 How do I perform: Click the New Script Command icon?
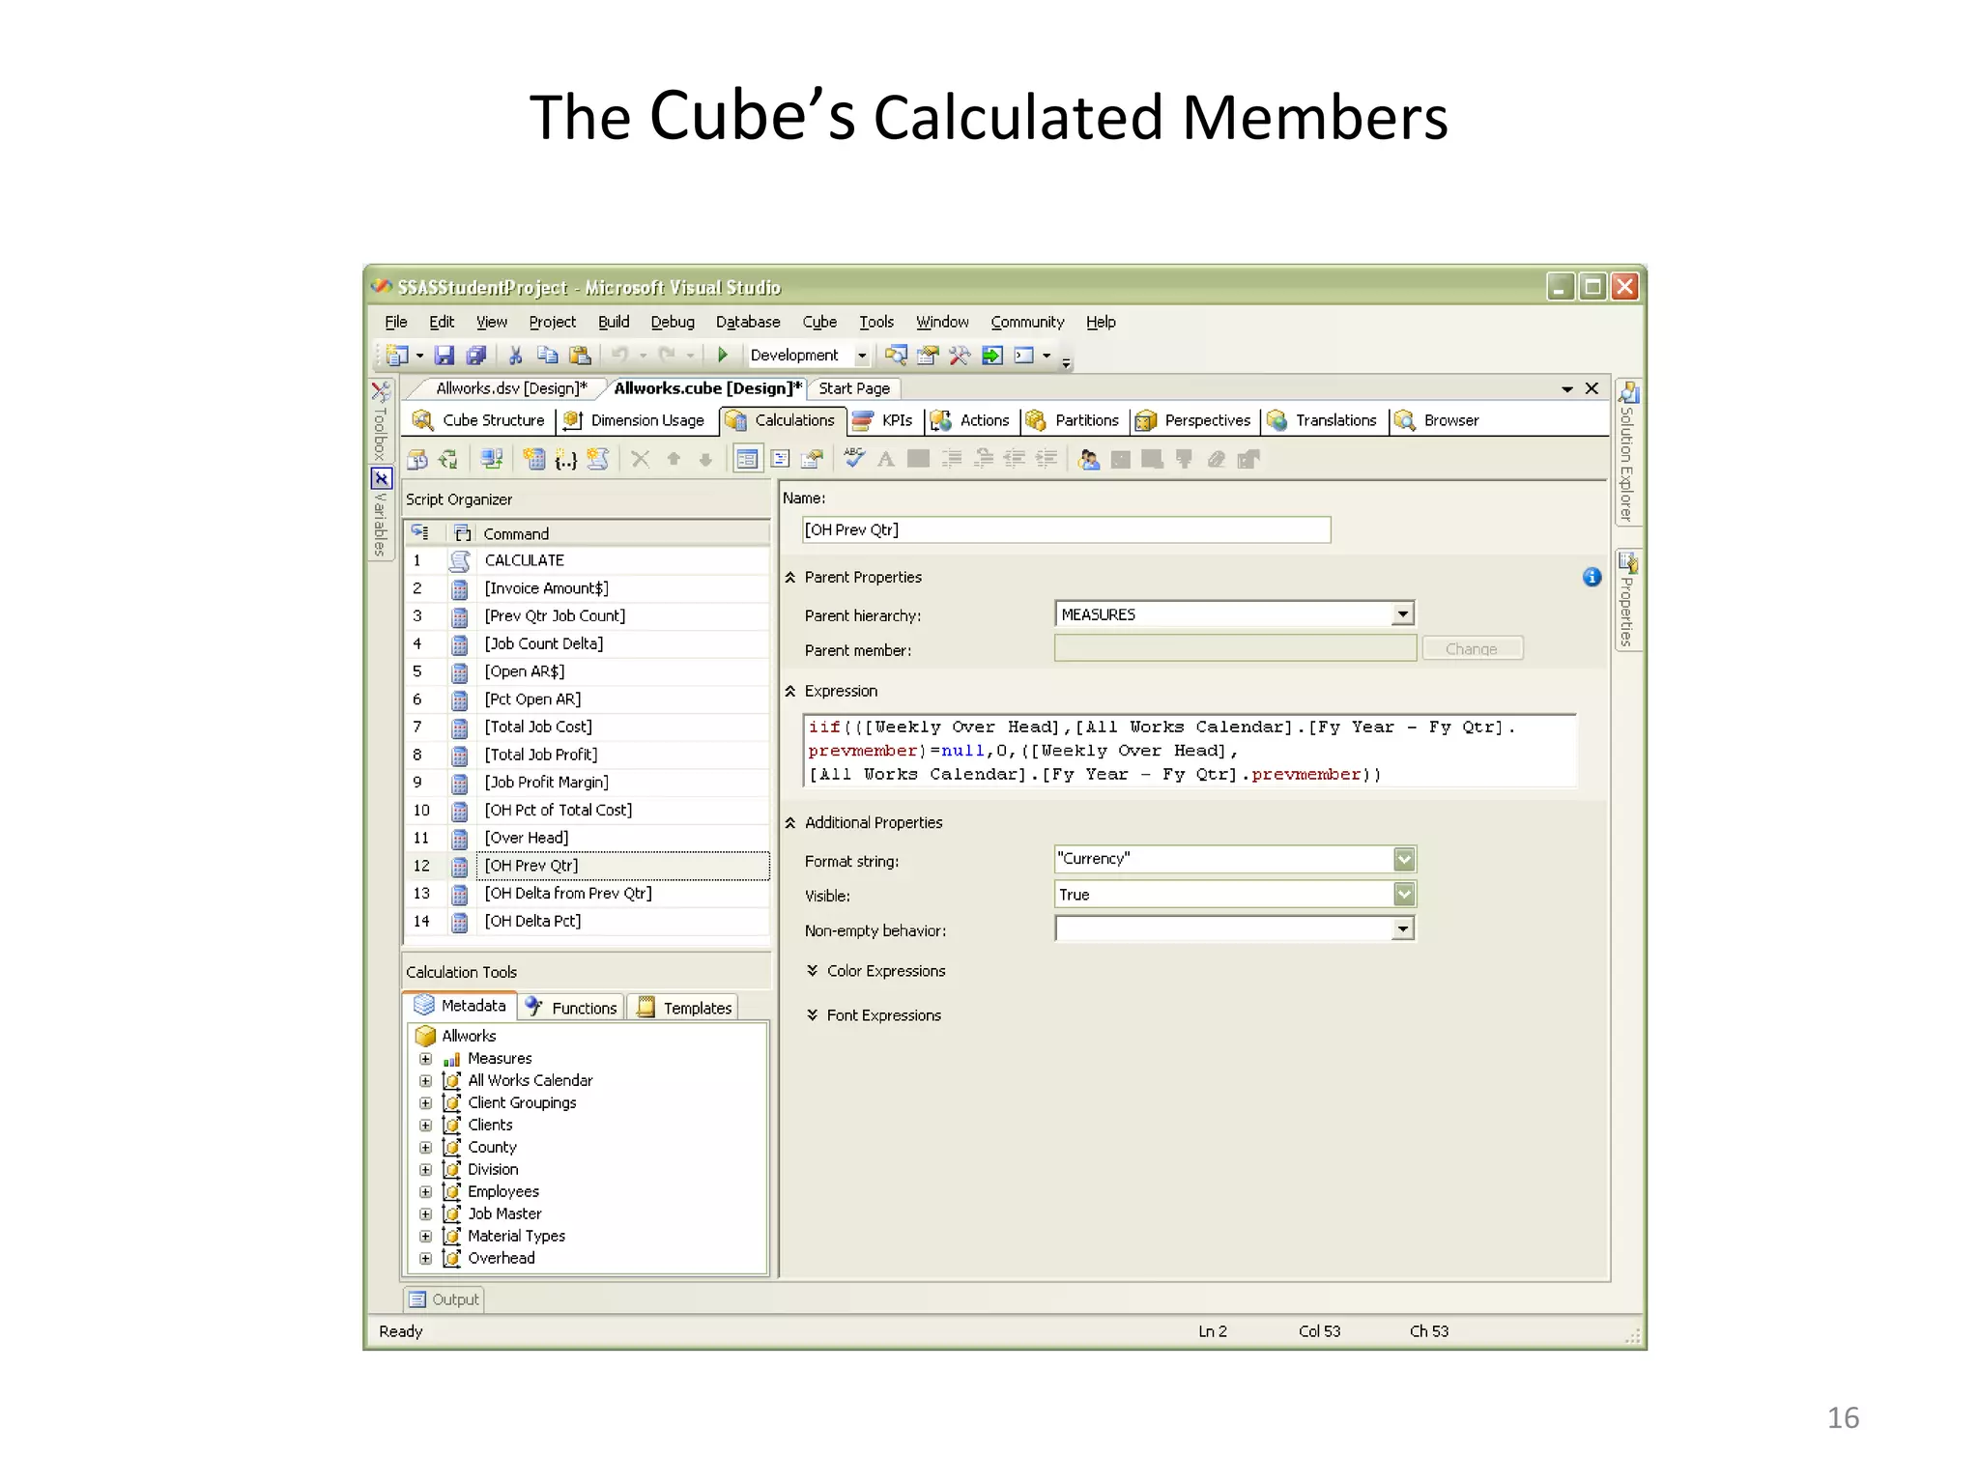[597, 460]
